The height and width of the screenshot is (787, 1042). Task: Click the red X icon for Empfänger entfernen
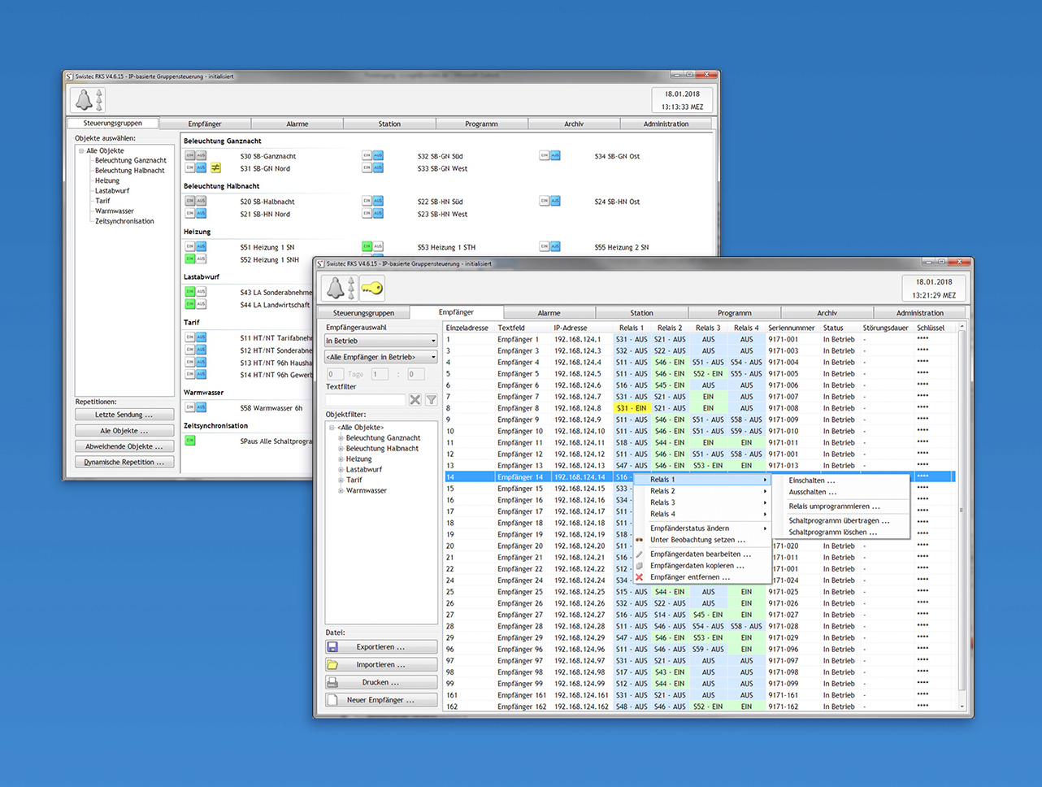639,577
